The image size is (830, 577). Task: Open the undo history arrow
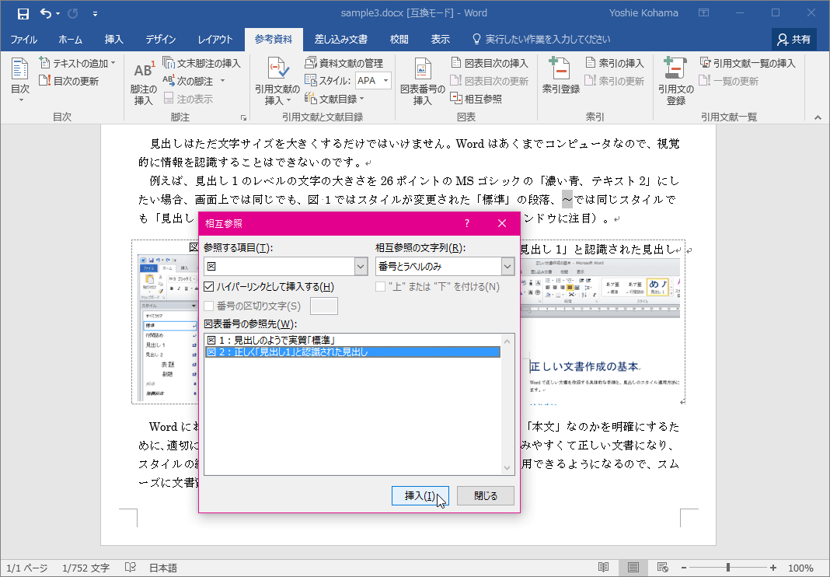[58, 14]
